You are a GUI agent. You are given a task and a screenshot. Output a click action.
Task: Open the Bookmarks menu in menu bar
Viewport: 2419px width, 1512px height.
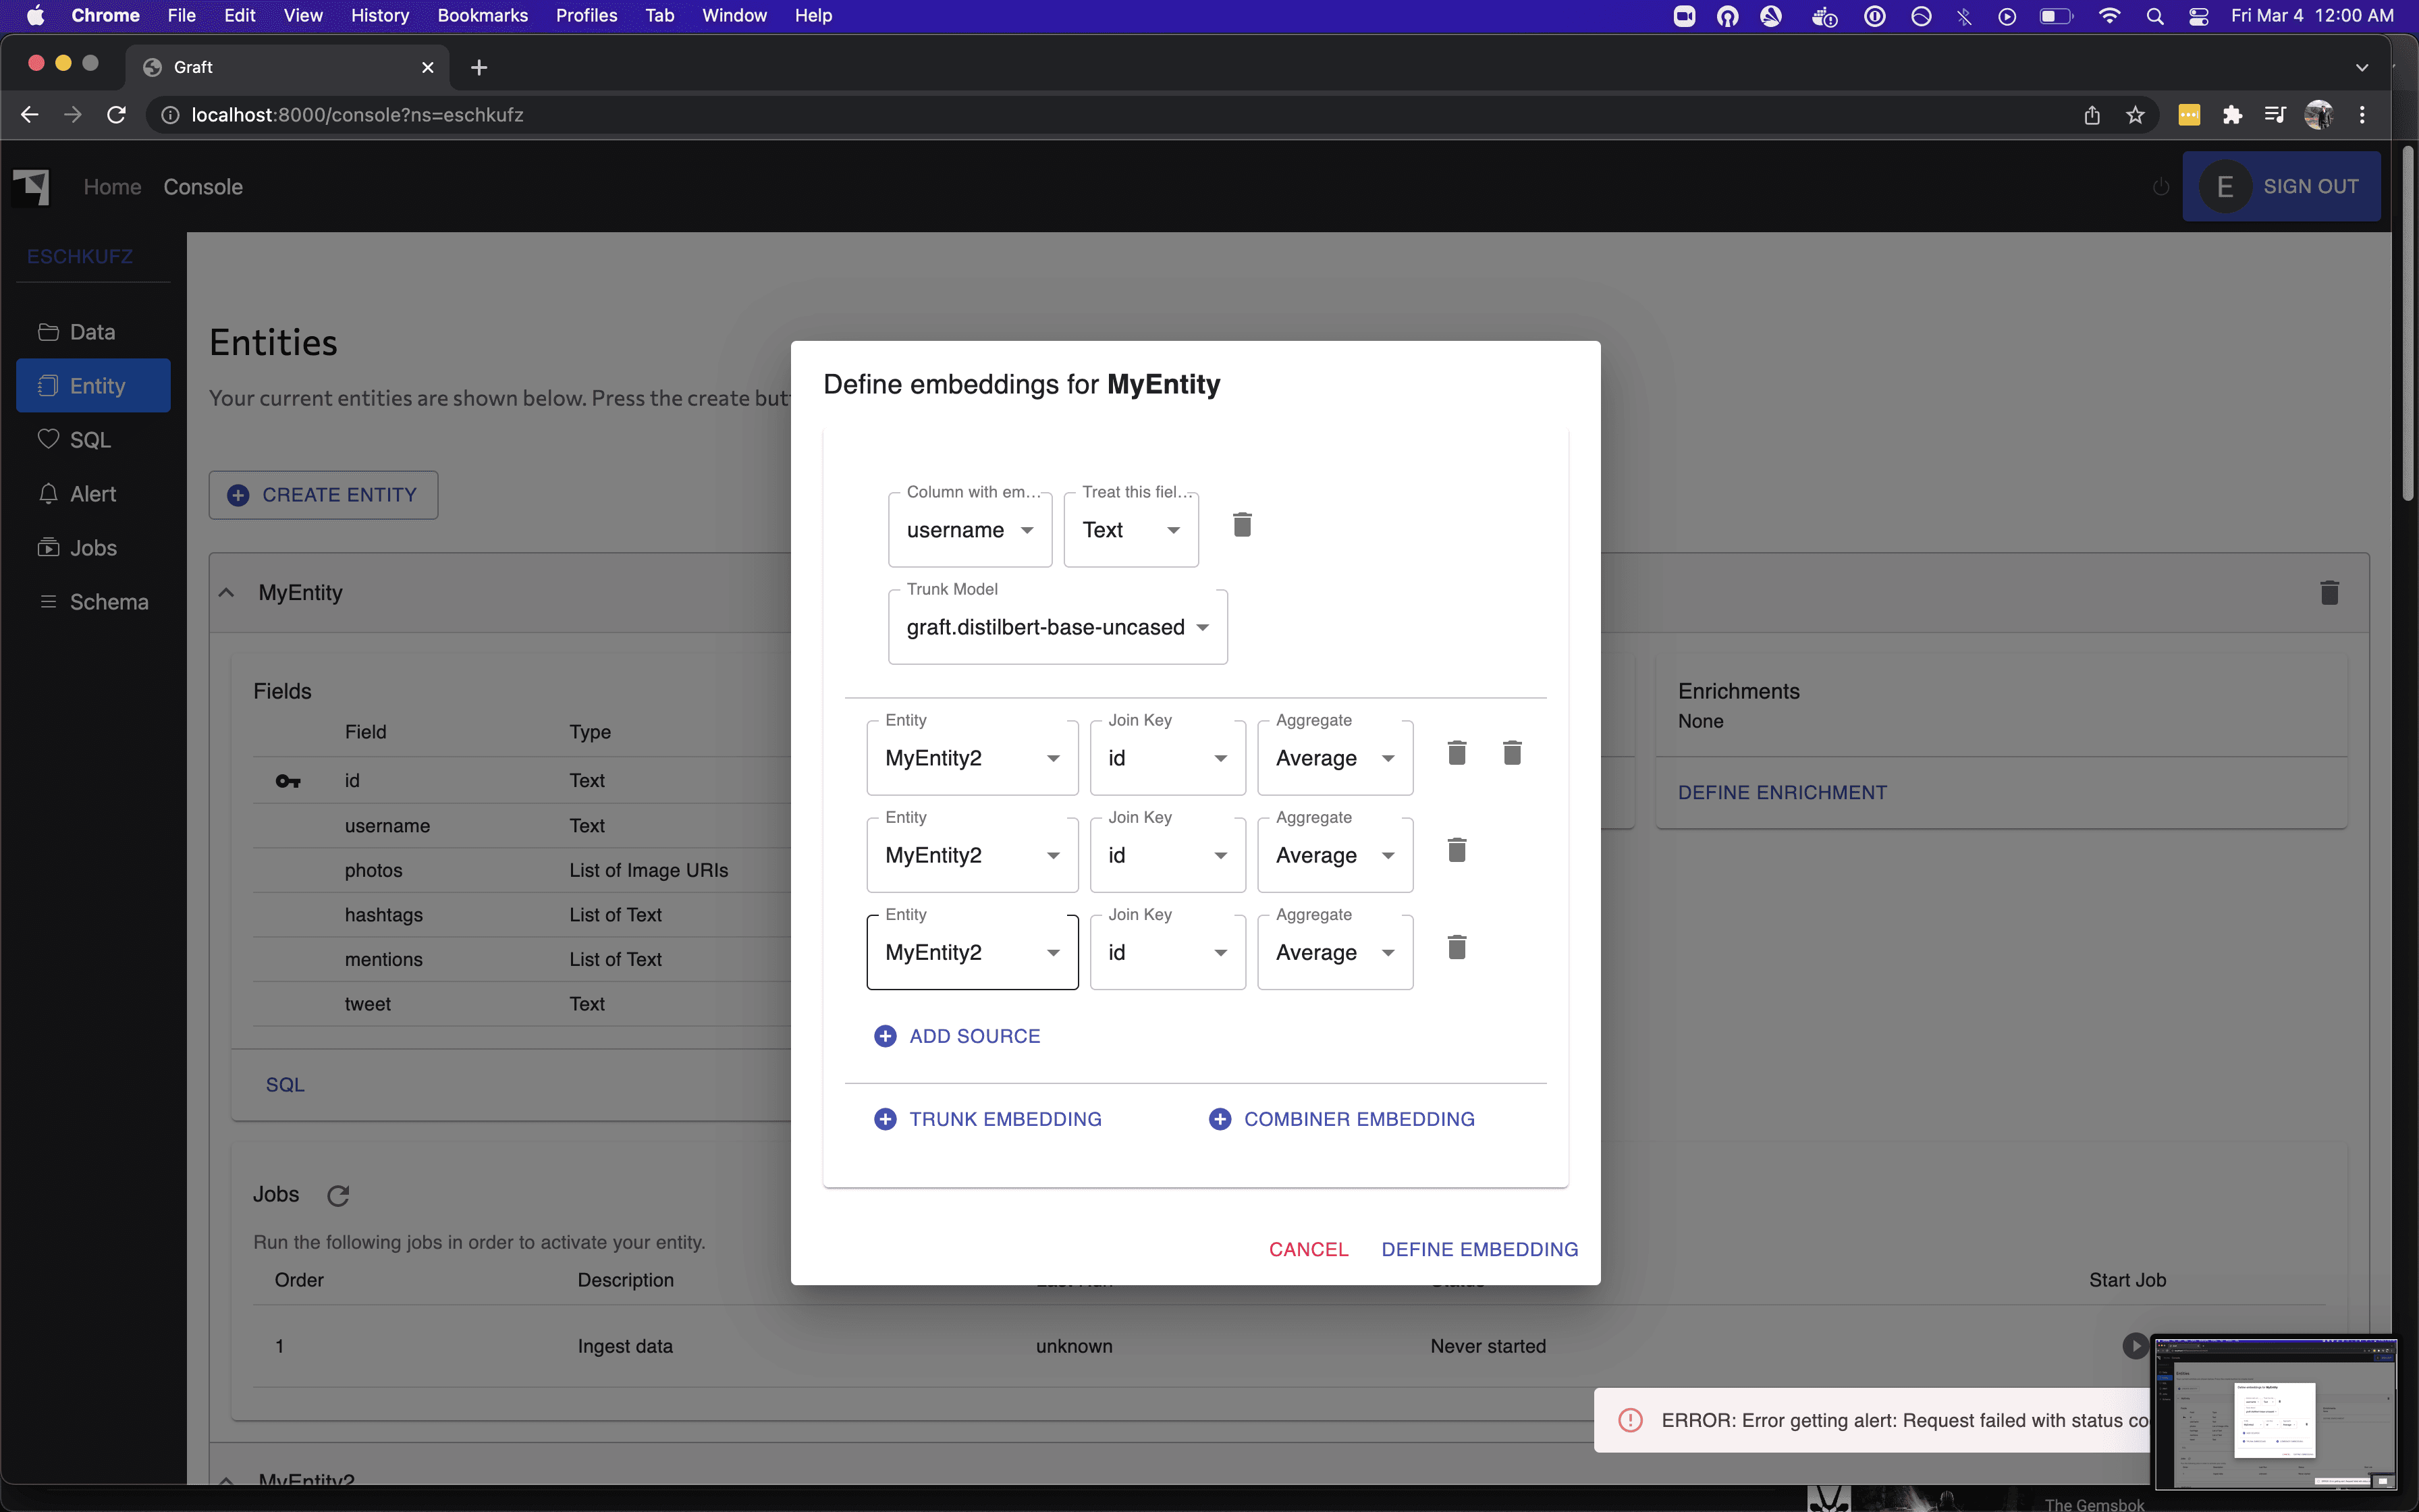(482, 16)
